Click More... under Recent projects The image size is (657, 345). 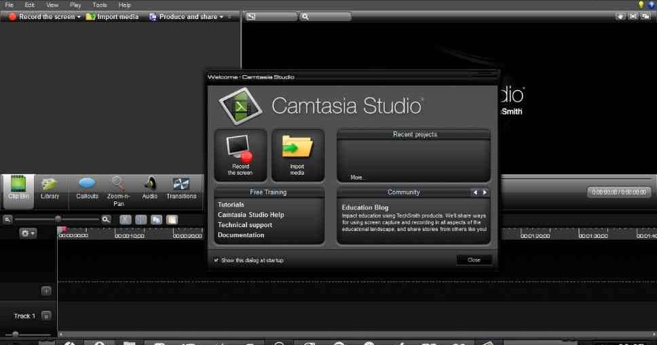[358, 178]
